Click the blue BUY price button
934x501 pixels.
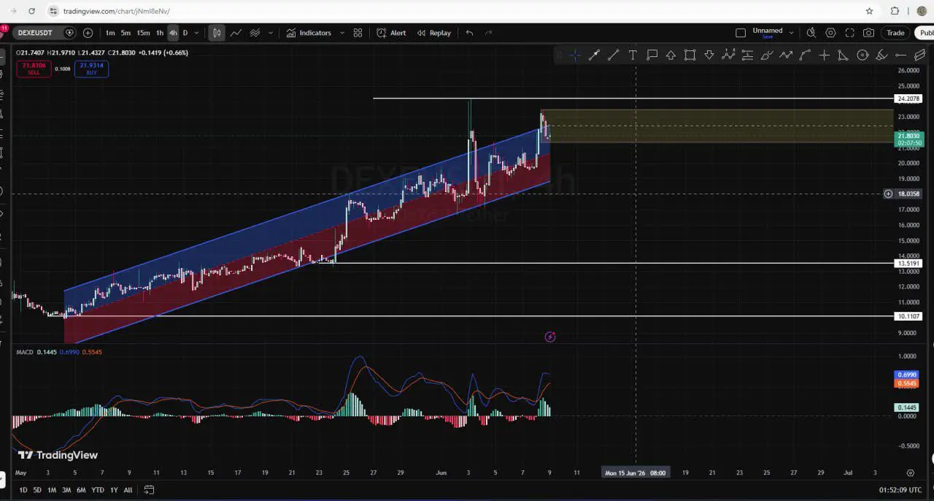click(x=91, y=69)
